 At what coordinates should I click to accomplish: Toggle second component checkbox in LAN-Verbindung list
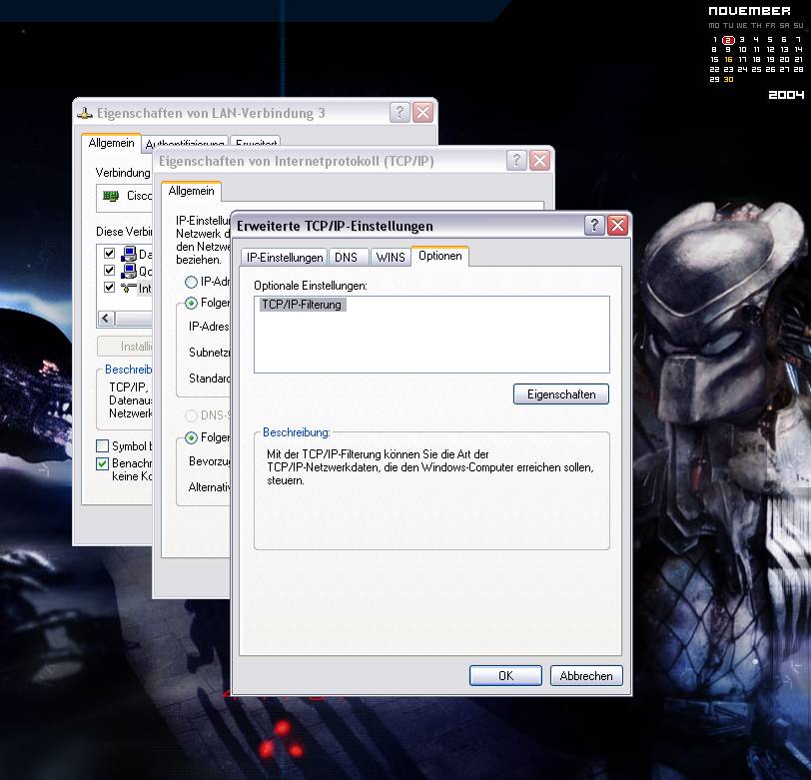click(109, 271)
